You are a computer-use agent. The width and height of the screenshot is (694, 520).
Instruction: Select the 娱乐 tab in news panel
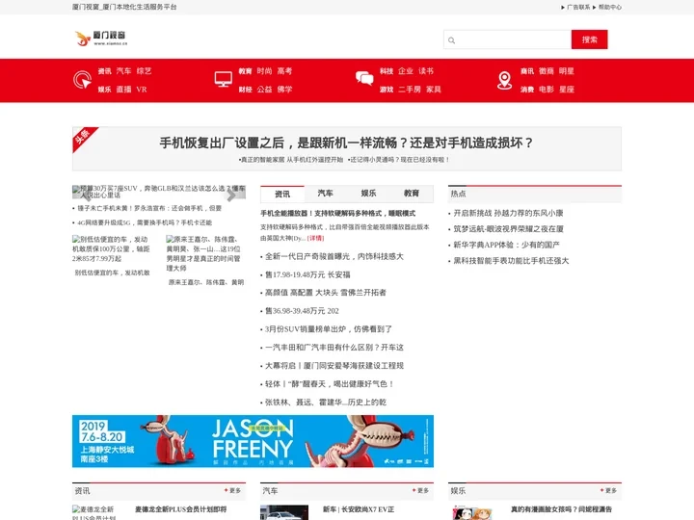coord(368,194)
